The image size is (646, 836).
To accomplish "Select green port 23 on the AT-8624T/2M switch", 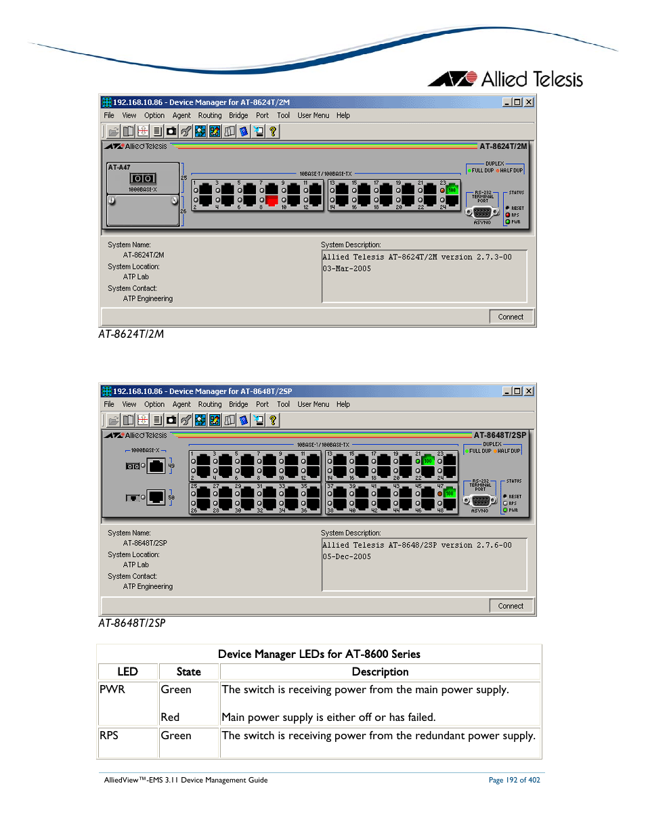I will pos(452,190).
